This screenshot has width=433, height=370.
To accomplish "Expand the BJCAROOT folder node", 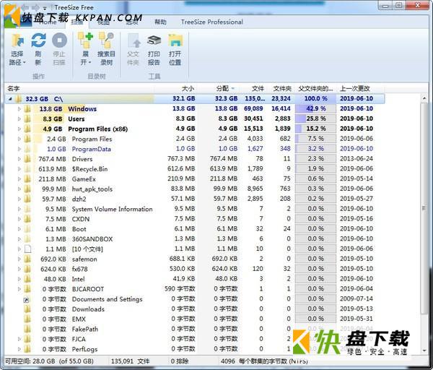I will pos(19,289).
